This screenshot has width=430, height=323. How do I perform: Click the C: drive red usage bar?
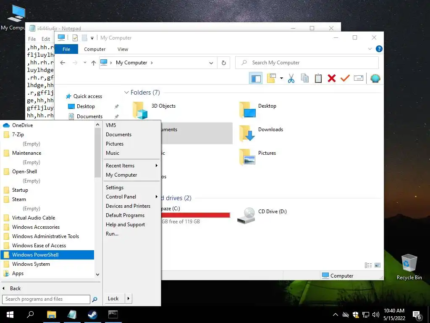(x=195, y=215)
